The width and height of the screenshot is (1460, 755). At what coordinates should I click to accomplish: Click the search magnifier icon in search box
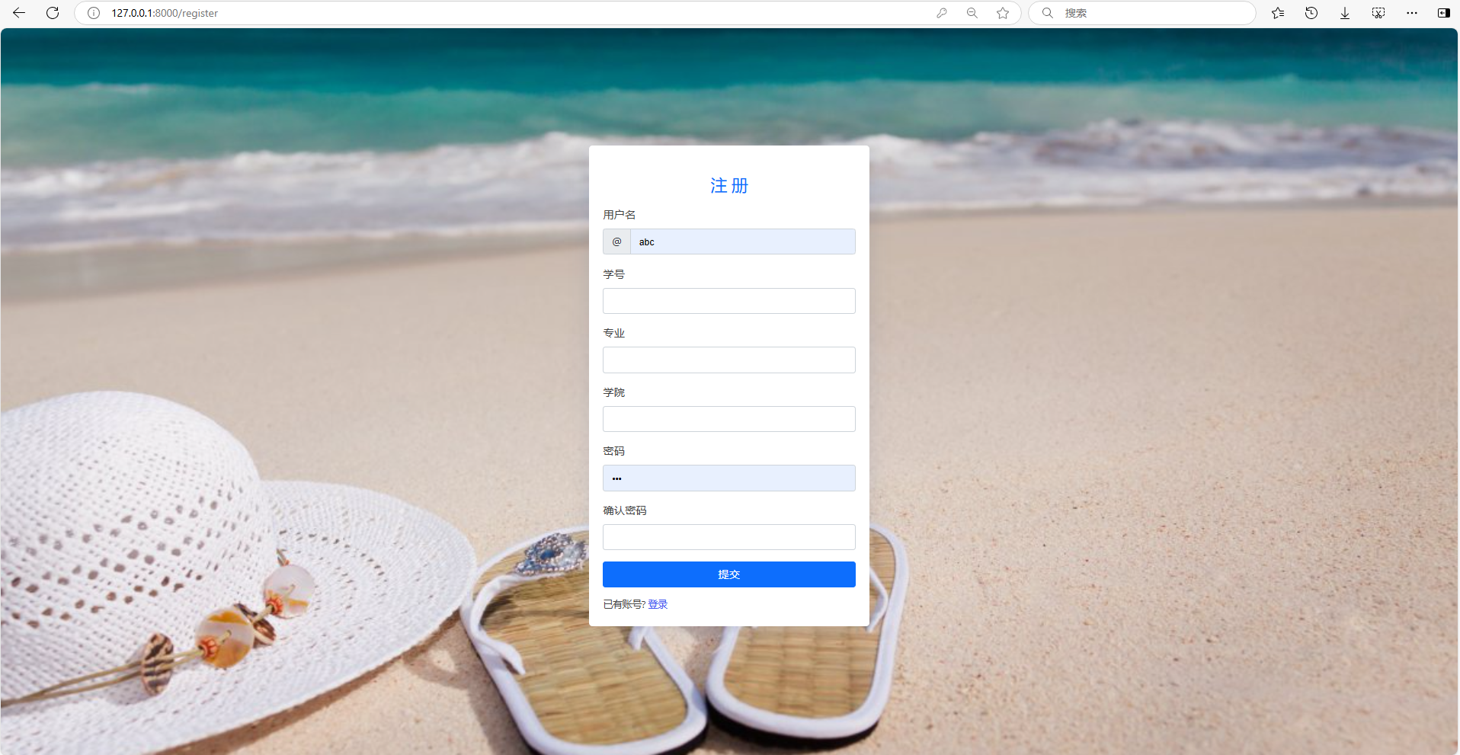1048,13
